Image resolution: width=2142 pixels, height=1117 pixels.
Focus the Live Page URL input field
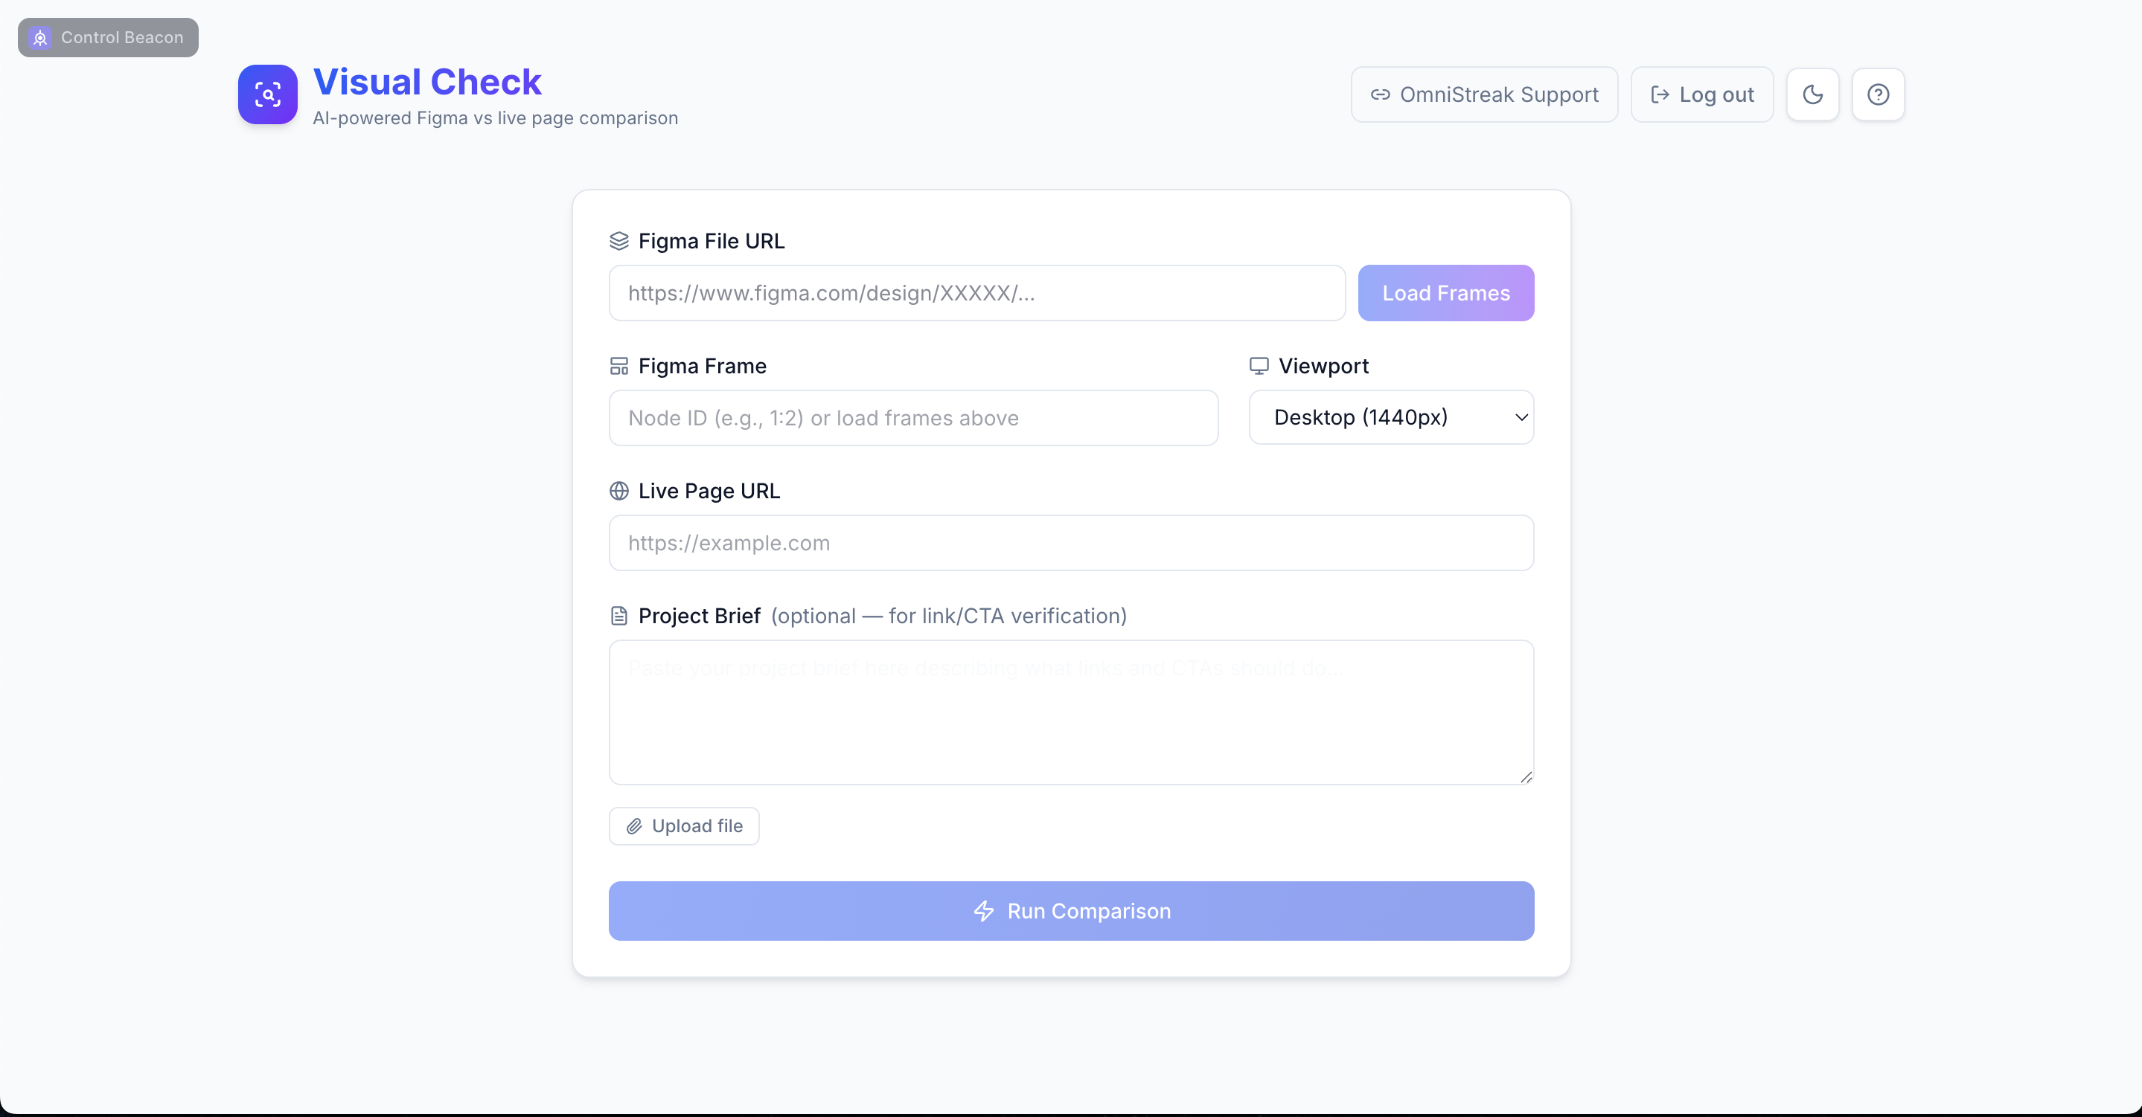1071,543
